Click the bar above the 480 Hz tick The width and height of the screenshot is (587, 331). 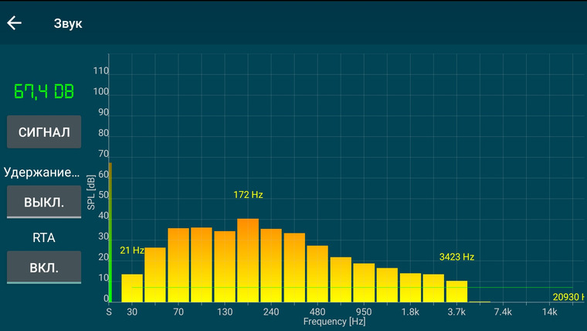(x=317, y=274)
